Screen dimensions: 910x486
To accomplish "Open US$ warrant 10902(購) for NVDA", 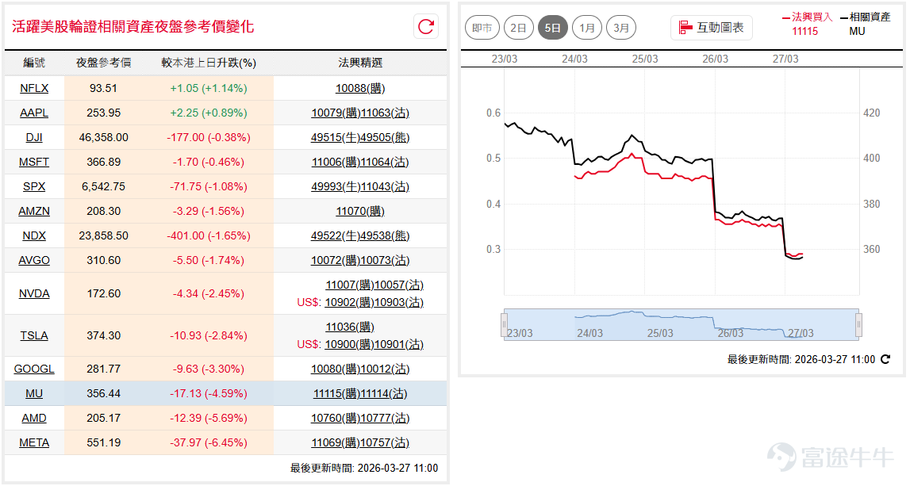I will coord(349,302).
